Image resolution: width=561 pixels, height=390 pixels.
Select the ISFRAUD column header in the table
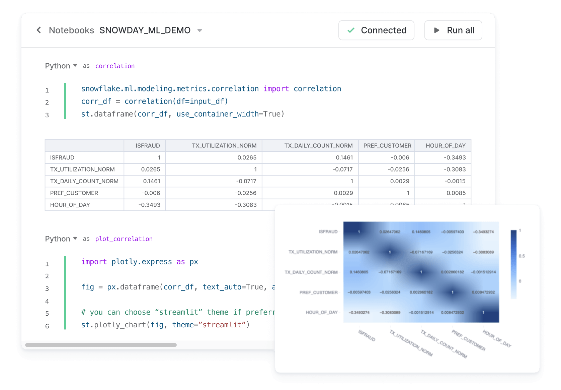coord(145,146)
